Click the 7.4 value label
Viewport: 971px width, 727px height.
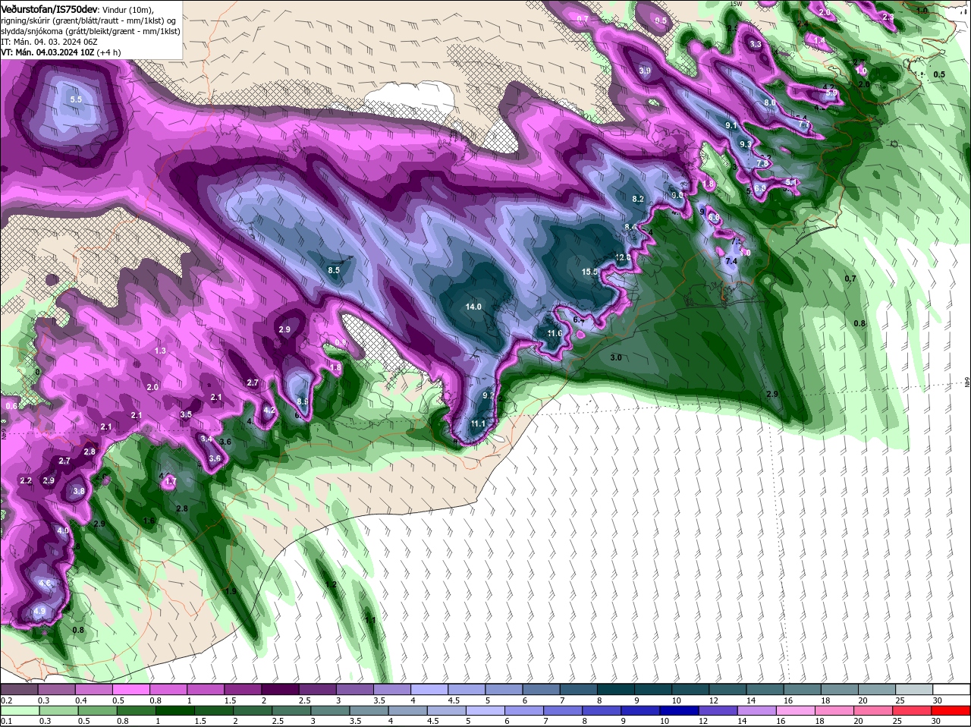click(731, 261)
